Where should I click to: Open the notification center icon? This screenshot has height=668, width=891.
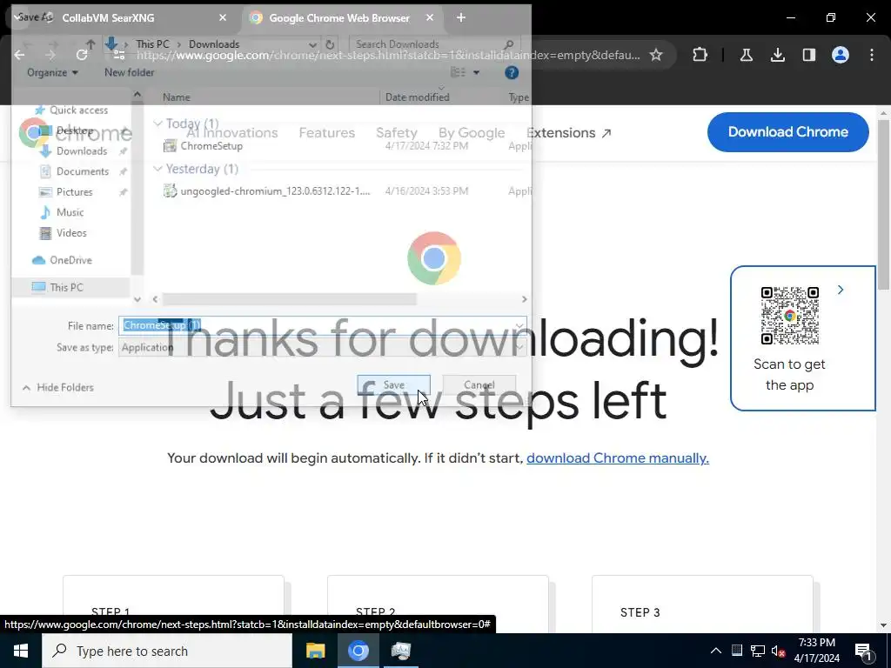point(863,651)
